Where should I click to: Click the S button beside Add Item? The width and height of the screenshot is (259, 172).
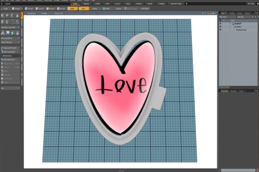tap(256, 17)
